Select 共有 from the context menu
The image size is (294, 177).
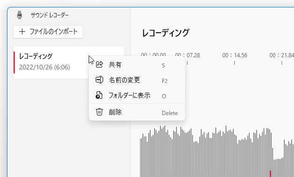pyautogui.click(x=137, y=65)
